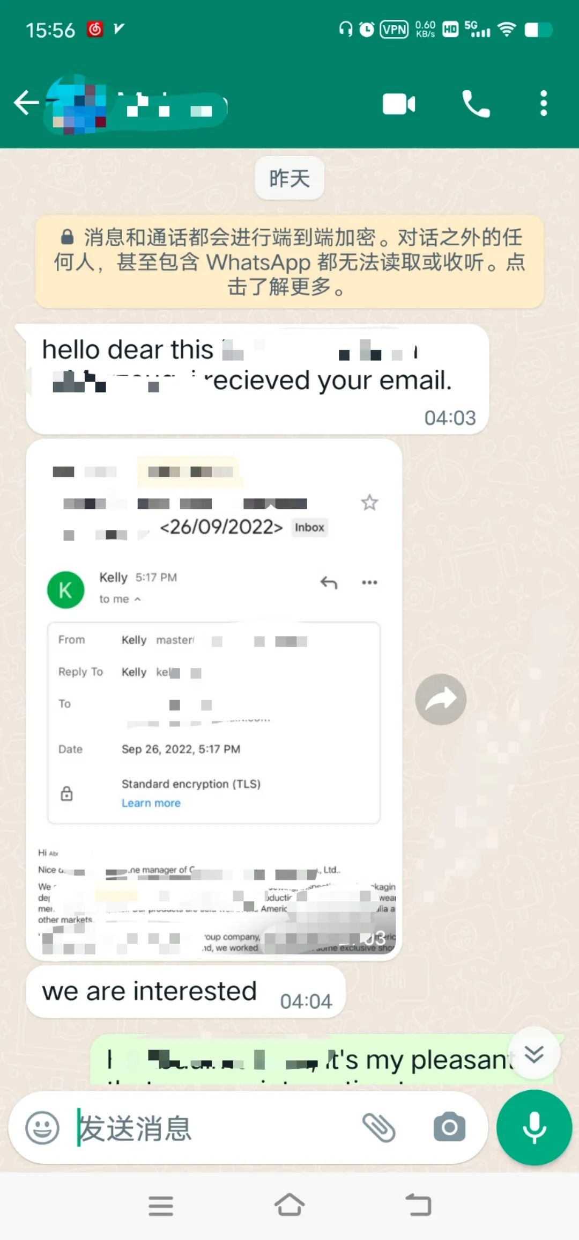Go to the Android home screen
This screenshot has width=579, height=1240.
pyautogui.click(x=289, y=1205)
